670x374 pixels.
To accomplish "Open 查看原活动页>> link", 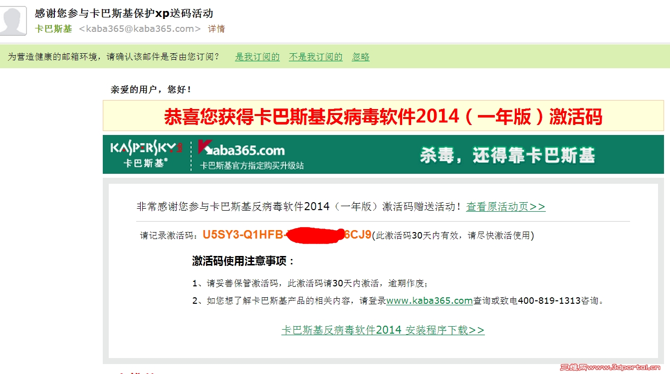I will tap(506, 207).
